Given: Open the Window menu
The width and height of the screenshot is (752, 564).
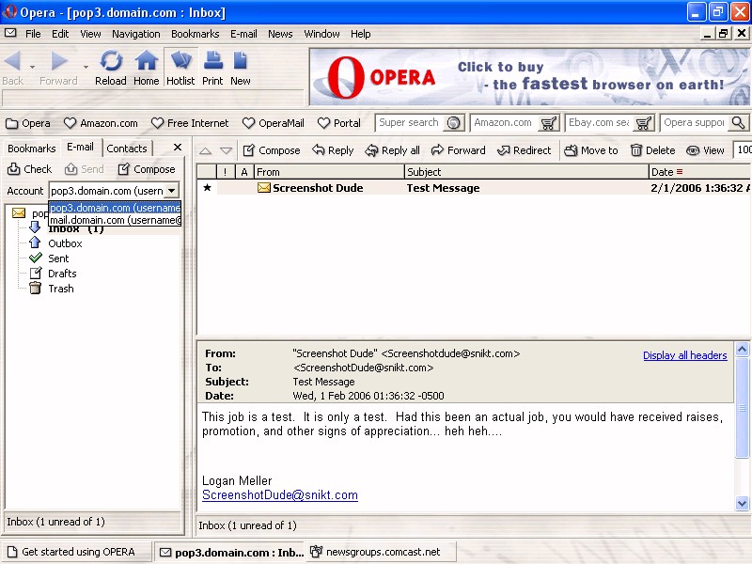Looking at the screenshot, I should click(321, 34).
